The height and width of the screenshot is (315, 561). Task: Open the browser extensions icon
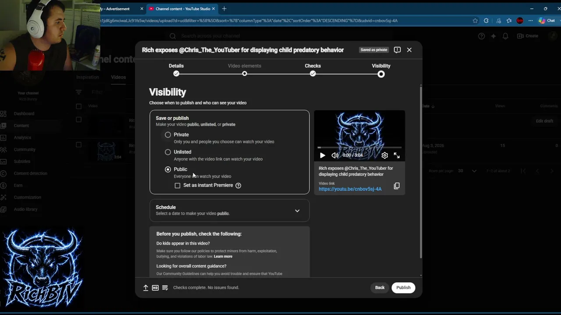pyautogui.click(x=486, y=21)
